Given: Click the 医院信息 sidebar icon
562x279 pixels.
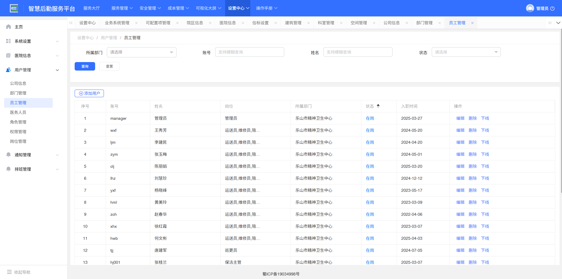Looking at the screenshot, I should click(8, 55).
